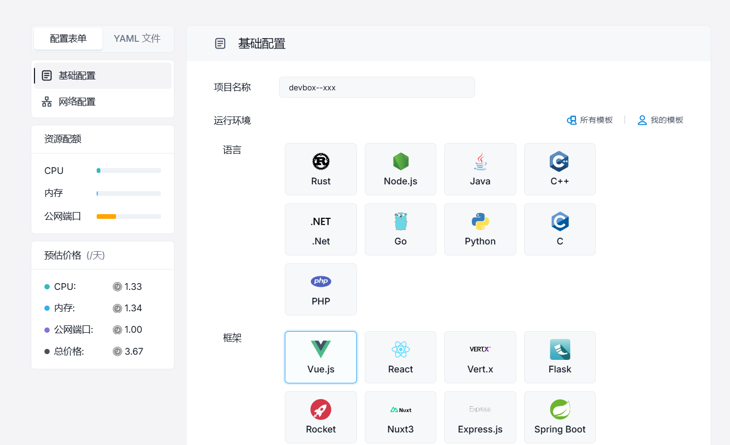Click the 资源配额 panel heading
The width and height of the screenshot is (730, 445).
click(x=63, y=139)
